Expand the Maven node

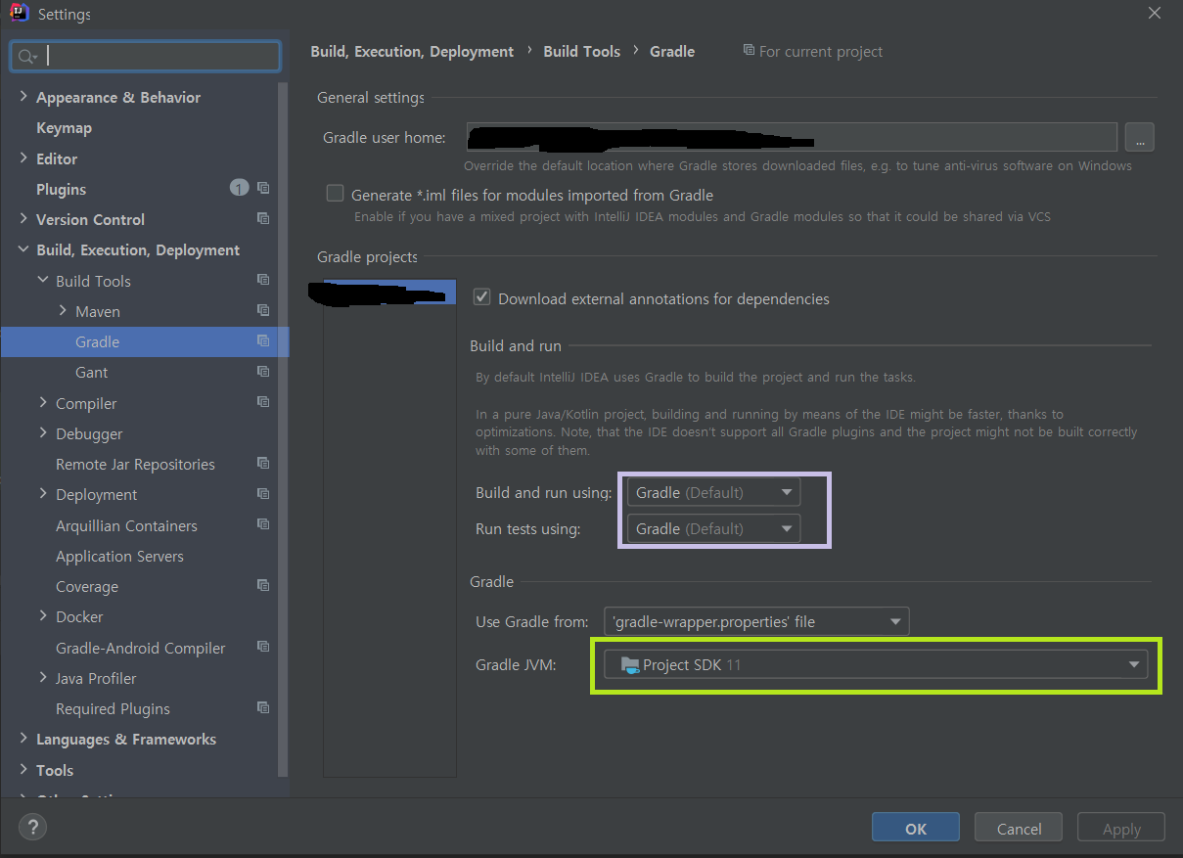[63, 310]
